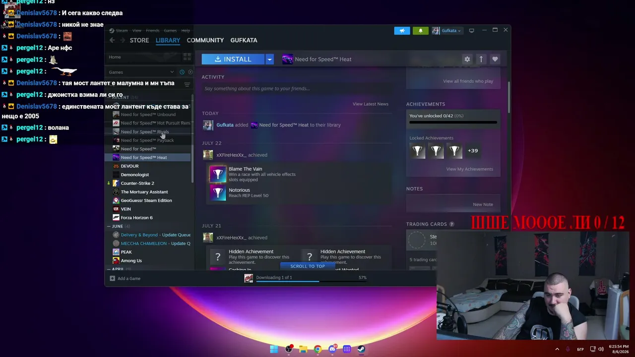Click Add a Game

click(125, 279)
